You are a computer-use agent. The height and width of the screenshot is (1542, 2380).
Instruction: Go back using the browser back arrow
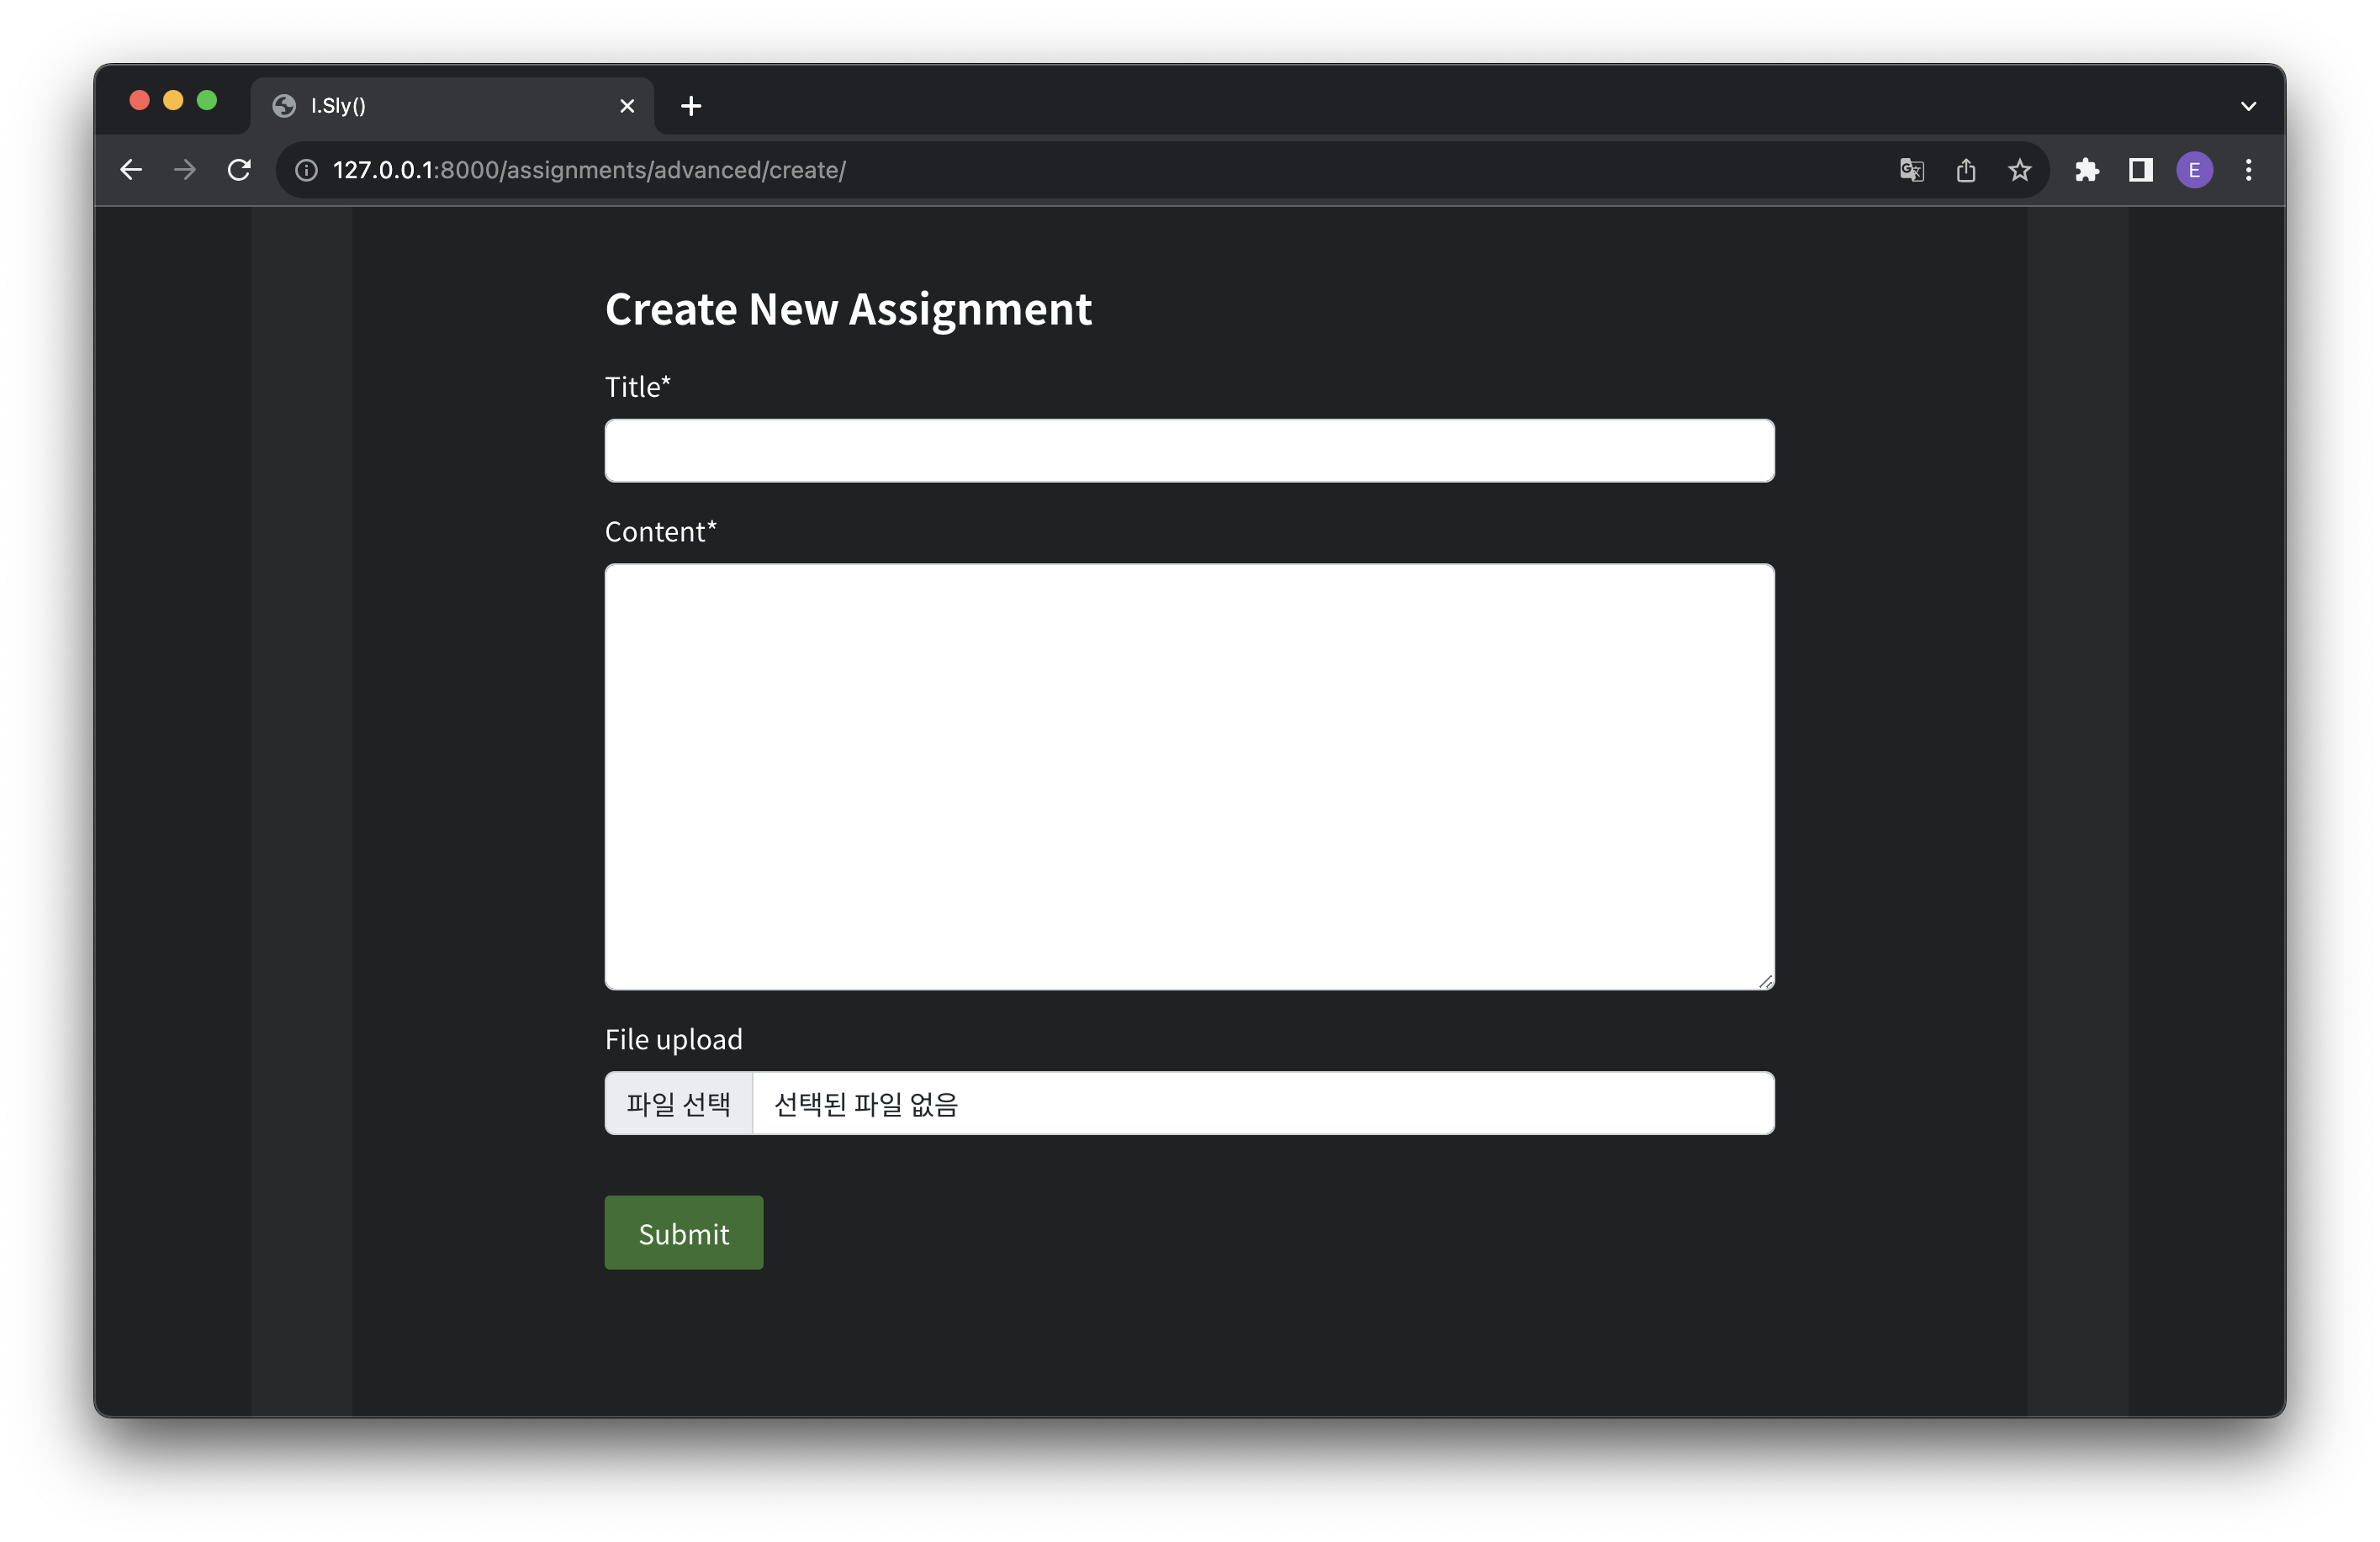click(131, 170)
